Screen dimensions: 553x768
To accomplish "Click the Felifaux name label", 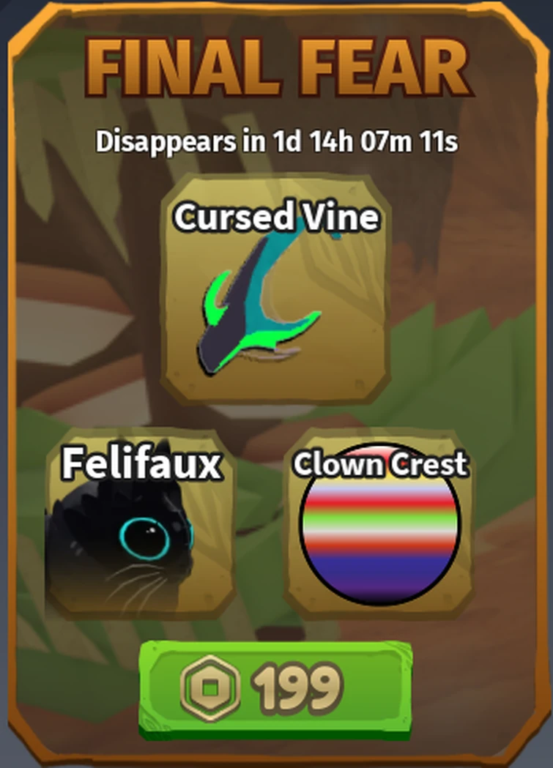I will pyautogui.click(x=141, y=463).
